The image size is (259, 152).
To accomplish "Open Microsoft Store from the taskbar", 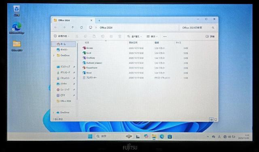I will pyautogui.click(x=170, y=137).
